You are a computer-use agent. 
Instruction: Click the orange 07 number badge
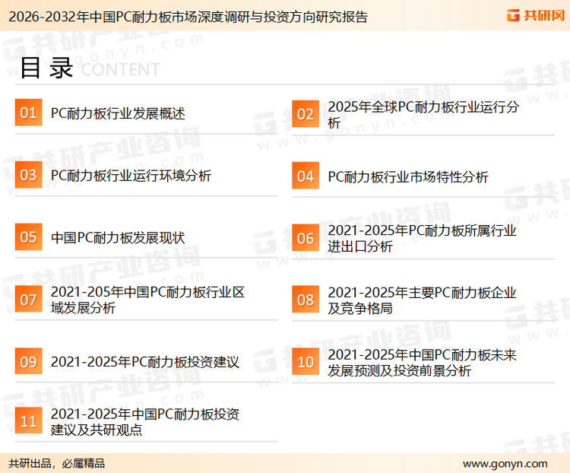(x=28, y=299)
